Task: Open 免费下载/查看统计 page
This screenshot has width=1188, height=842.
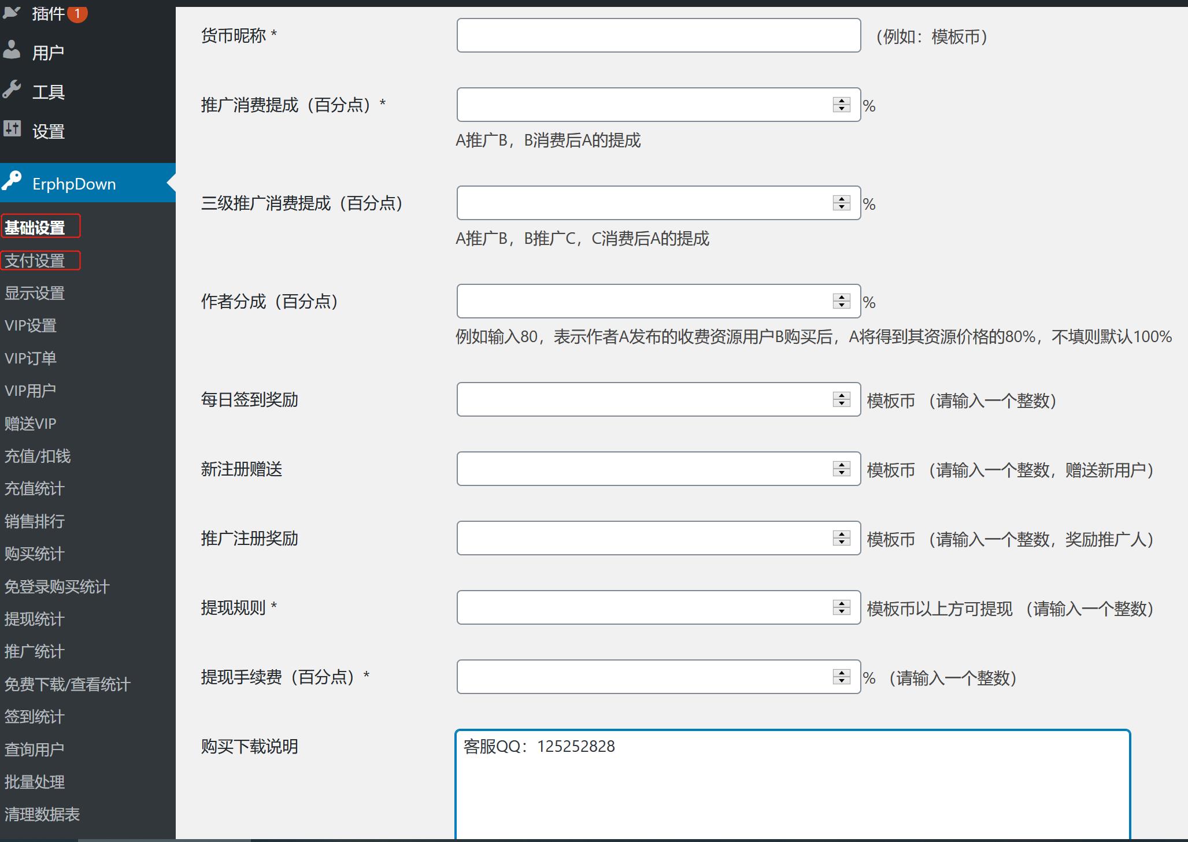Action: pos(68,684)
